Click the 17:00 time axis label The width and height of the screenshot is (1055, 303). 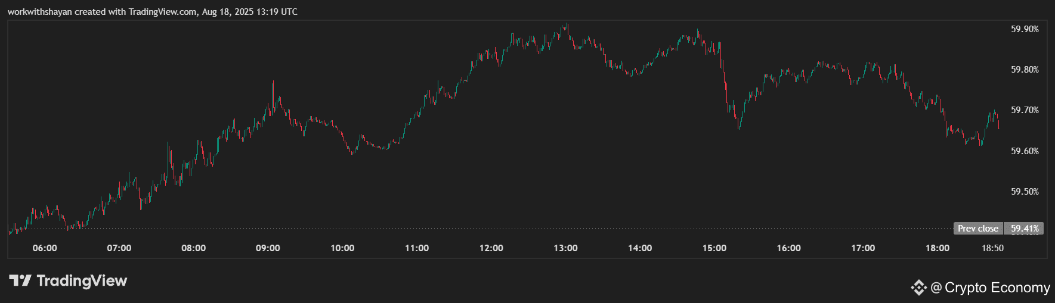[863, 248]
